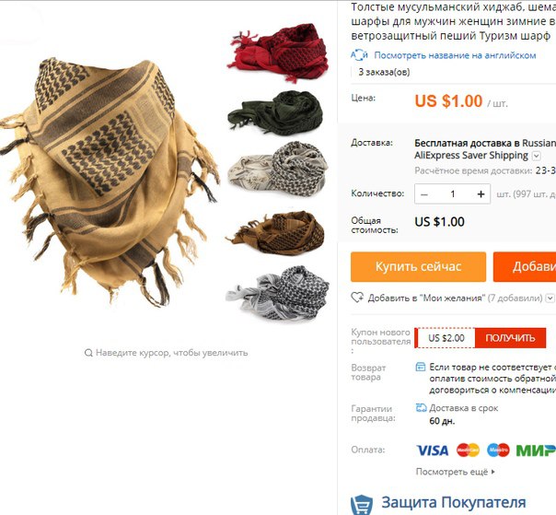Click the heart wishlist icon
The image size is (556, 515).
coord(357,298)
